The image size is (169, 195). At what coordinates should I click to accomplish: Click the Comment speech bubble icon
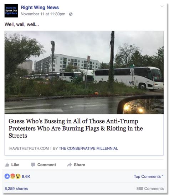pyautogui.click(x=33, y=165)
